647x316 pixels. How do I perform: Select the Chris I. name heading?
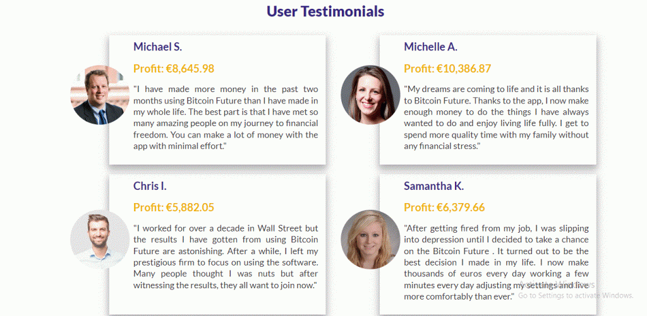point(150,186)
